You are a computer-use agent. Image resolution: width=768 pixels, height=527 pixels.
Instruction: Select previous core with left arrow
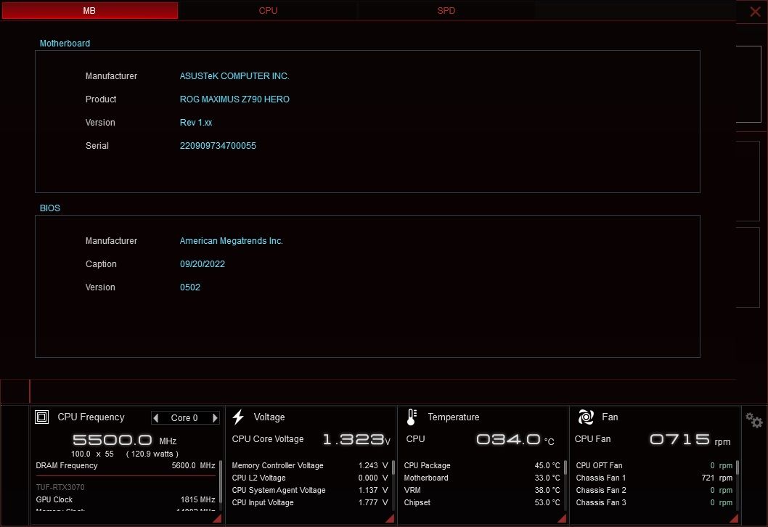pos(156,418)
